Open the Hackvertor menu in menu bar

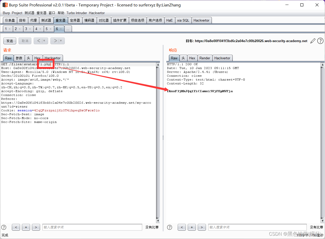97,13
